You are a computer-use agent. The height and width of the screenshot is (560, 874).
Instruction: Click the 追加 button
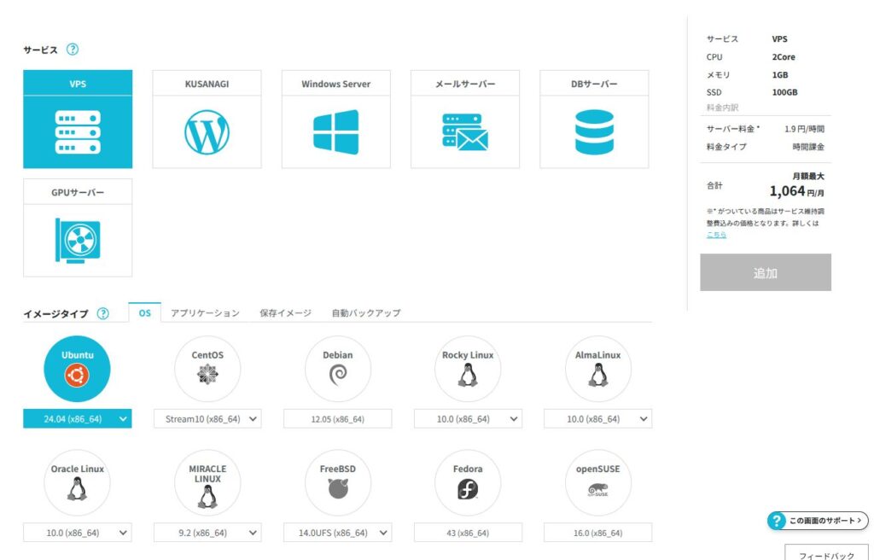[x=766, y=272]
